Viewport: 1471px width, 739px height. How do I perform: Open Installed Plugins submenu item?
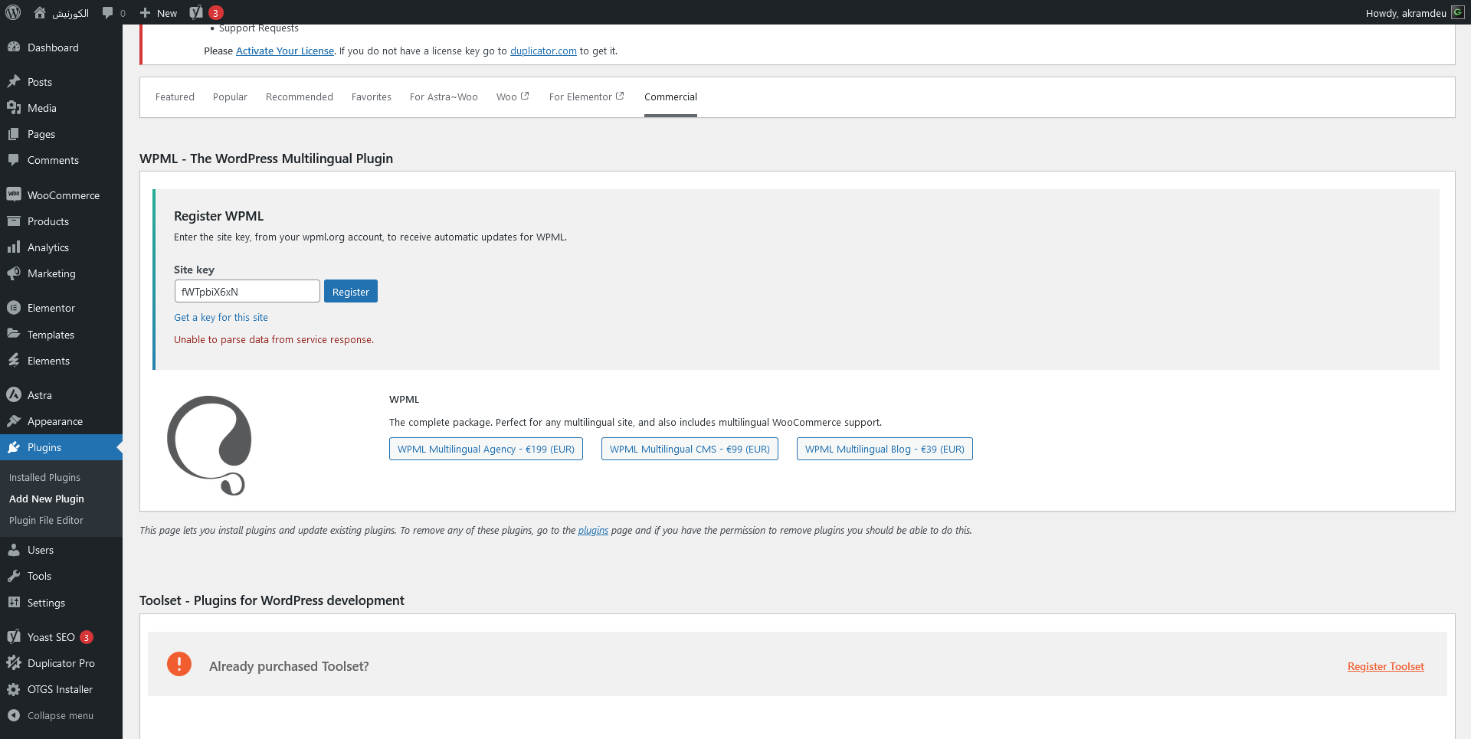point(44,477)
